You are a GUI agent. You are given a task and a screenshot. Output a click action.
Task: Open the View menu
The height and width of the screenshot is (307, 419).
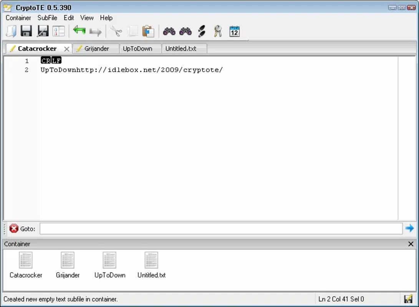pyautogui.click(x=87, y=18)
